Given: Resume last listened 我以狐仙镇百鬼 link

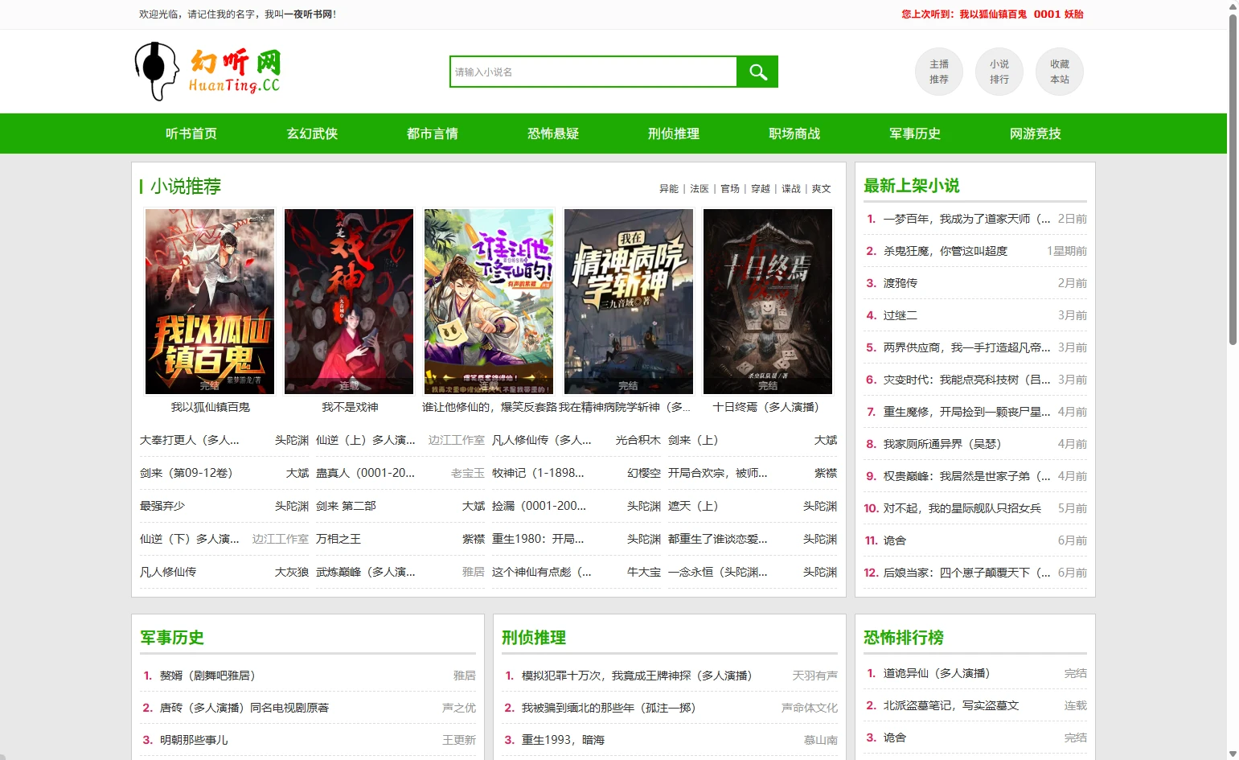Looking at the screenshot, I should pyautogui.click(x=992, y=14).
